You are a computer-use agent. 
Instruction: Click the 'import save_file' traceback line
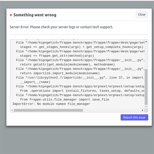pyautogui.click(x=65, y=99)
